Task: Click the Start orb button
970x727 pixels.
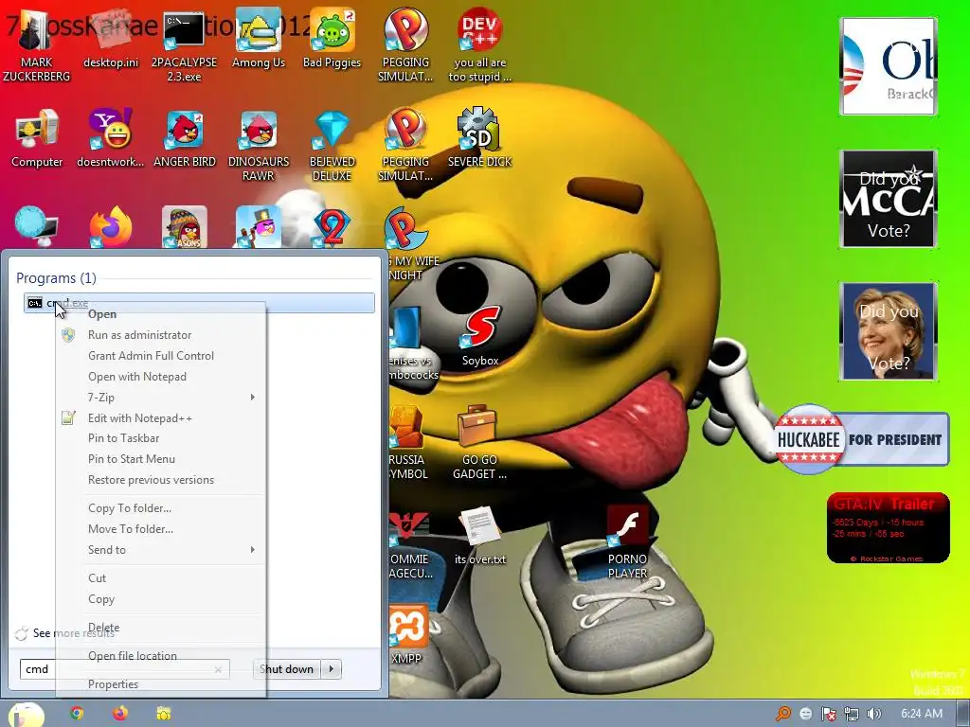Action: (26, 715)
